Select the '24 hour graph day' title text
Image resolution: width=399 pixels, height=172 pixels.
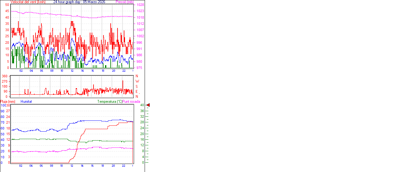coord(79,2)
